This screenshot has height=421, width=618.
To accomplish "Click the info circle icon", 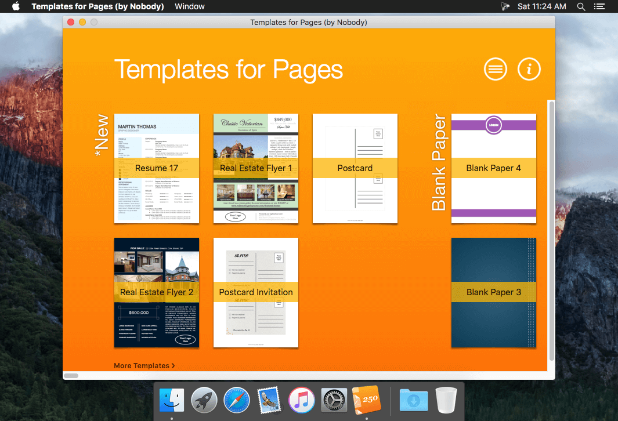I will pyautogui.click(x=529, y=70).
